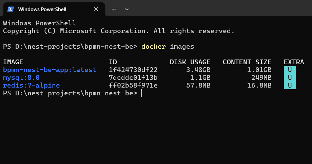Click the IMAGE column header
This screenshot has height=164, width=312.
pos(13,62)
